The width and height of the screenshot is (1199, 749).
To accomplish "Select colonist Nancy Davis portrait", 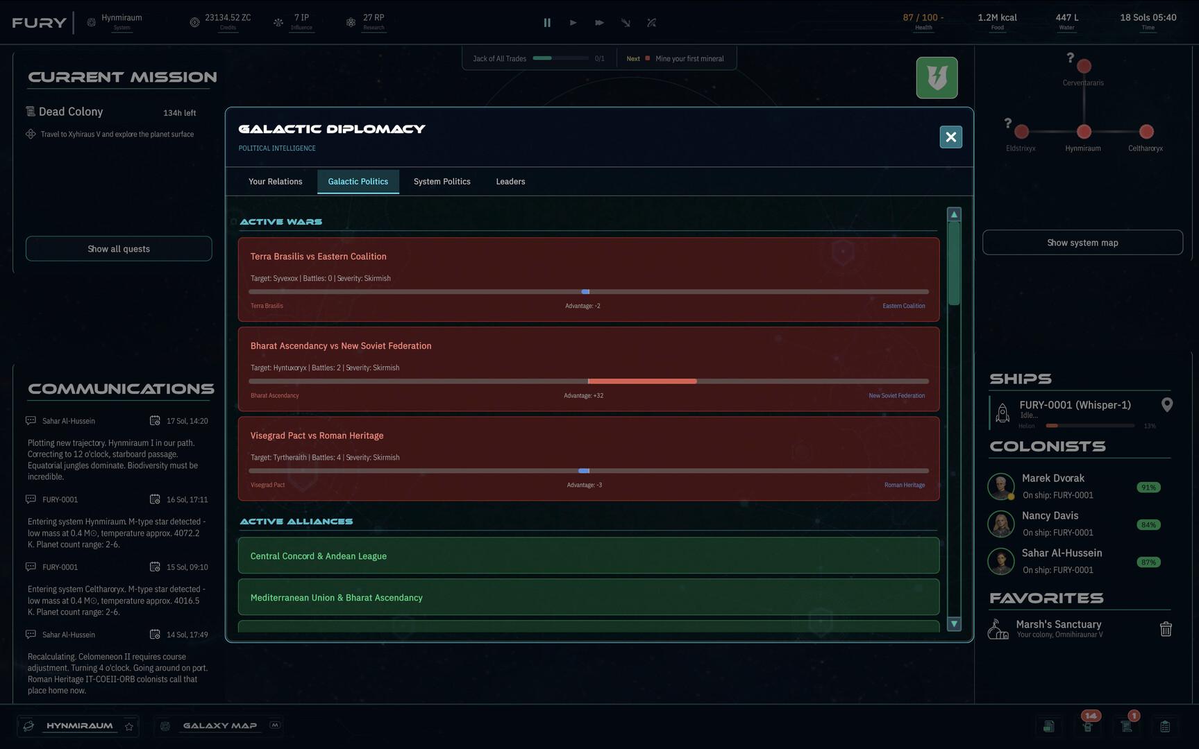I will point(1001,524).
